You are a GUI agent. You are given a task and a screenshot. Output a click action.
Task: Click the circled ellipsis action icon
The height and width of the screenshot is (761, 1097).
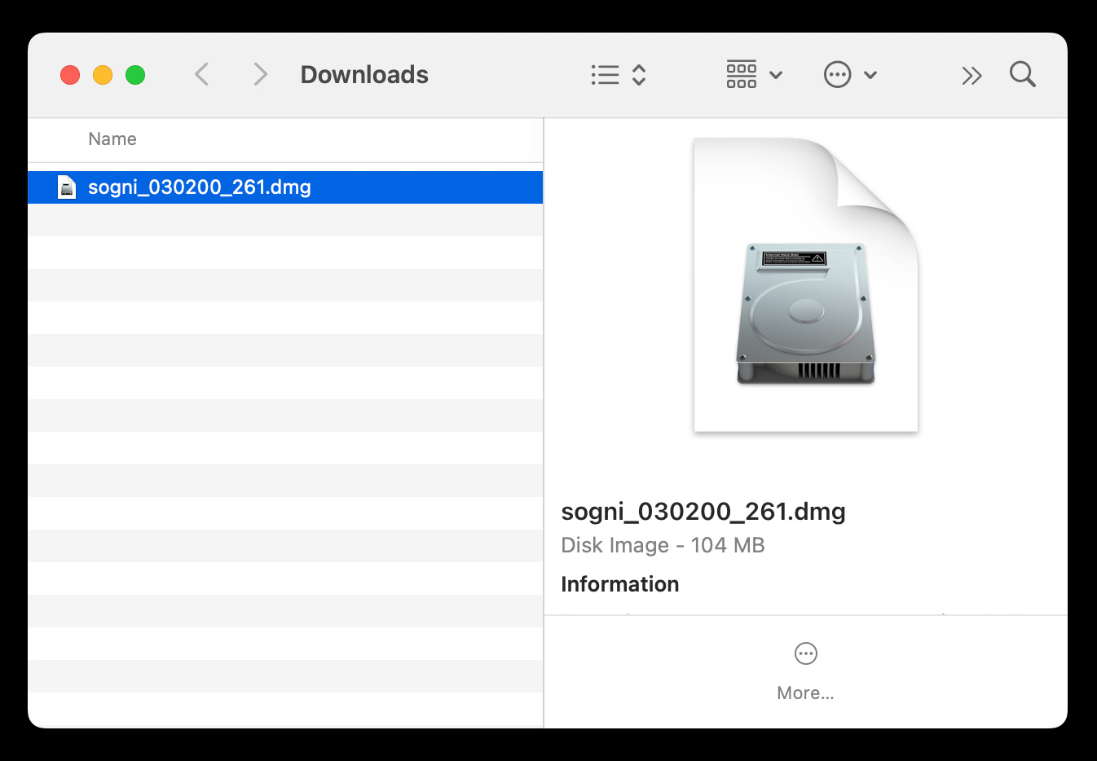click(x=837, y=75)
